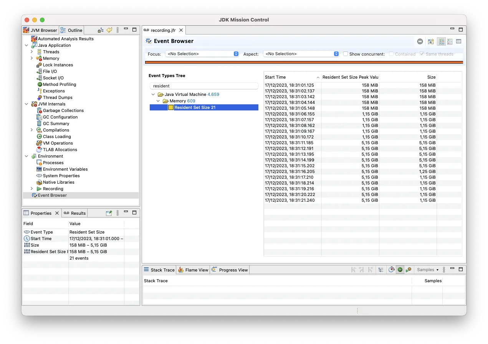Select the Outline tab

coord(71,30)
